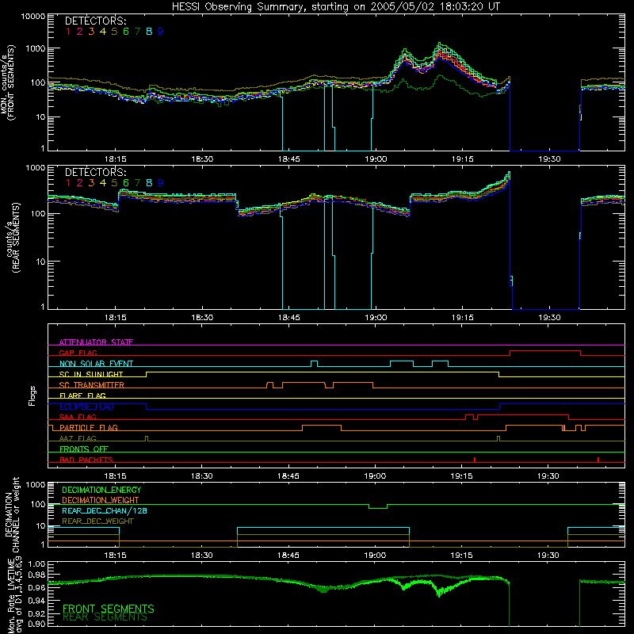This screenshot has height=634, width=634.
Task: Click detector '5' in front segments legend
Action: point(114,32)
